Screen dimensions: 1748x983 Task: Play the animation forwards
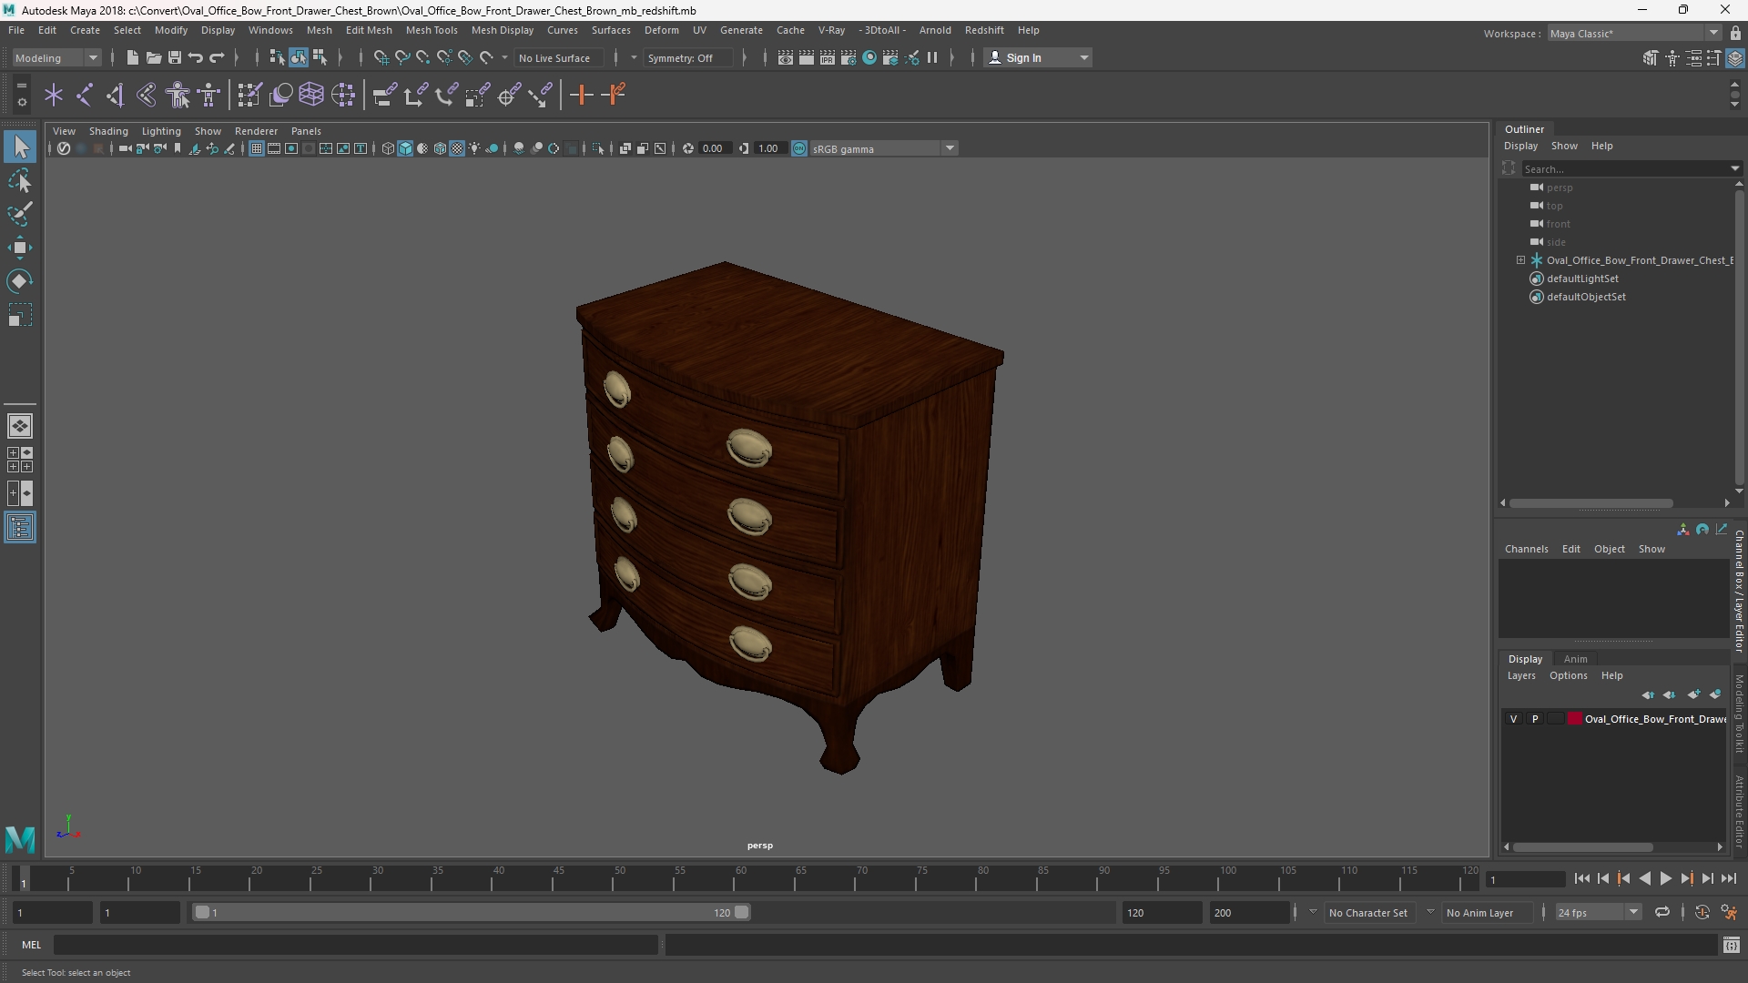tap(1665, 878)
